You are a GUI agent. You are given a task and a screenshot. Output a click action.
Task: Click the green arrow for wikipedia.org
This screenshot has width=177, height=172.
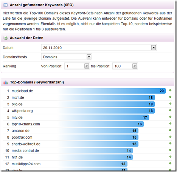(x=170, y=110)
